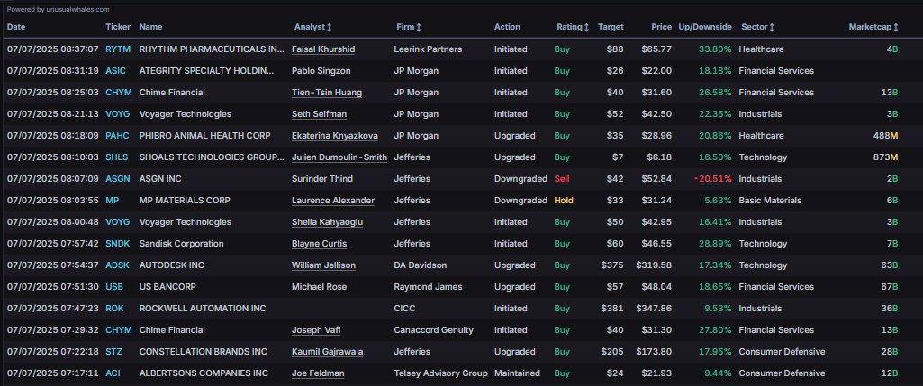Open ASGN ticker link

[118, 179]
